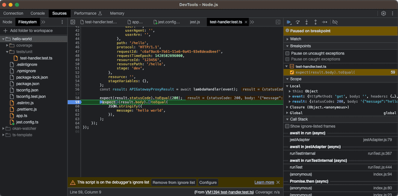The width and height of the screenshot is (398, 196).
Task: Enable Pause on uncaught exceptions
Action: coord(288,54)
